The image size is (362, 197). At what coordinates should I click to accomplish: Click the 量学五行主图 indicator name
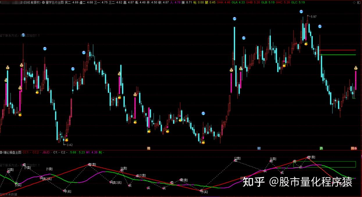click(55, 2)
